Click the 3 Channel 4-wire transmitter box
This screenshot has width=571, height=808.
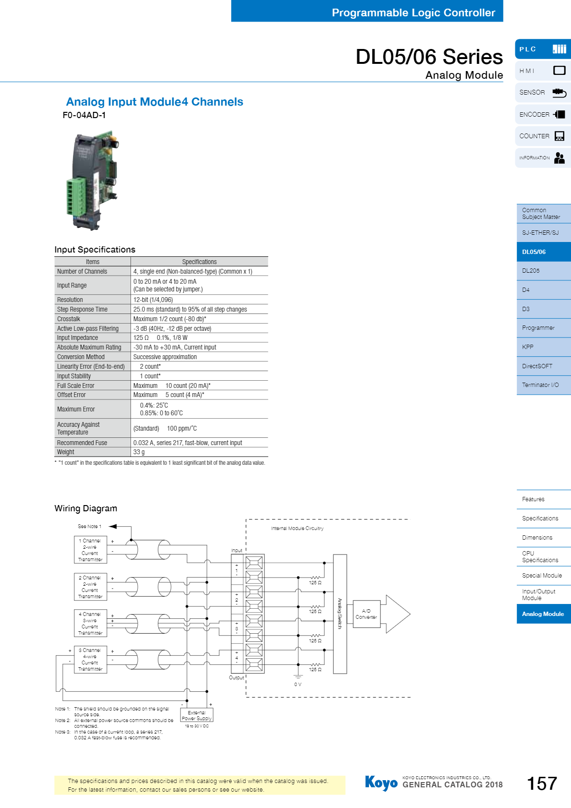coord(90,660)
